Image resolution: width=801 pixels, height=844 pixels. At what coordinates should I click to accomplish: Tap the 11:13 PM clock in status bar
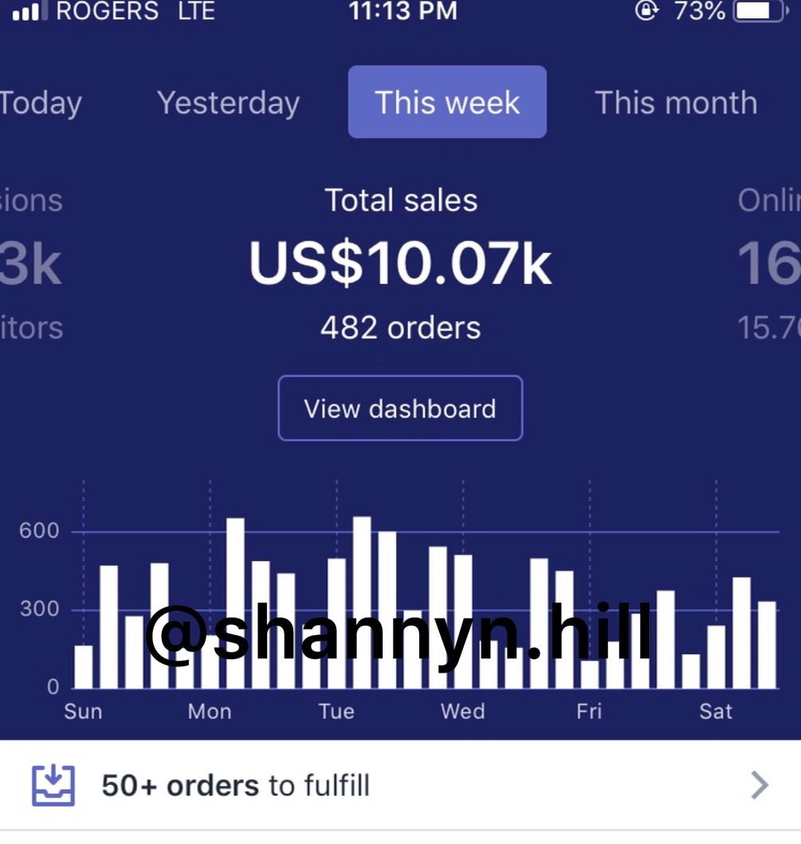402,11
